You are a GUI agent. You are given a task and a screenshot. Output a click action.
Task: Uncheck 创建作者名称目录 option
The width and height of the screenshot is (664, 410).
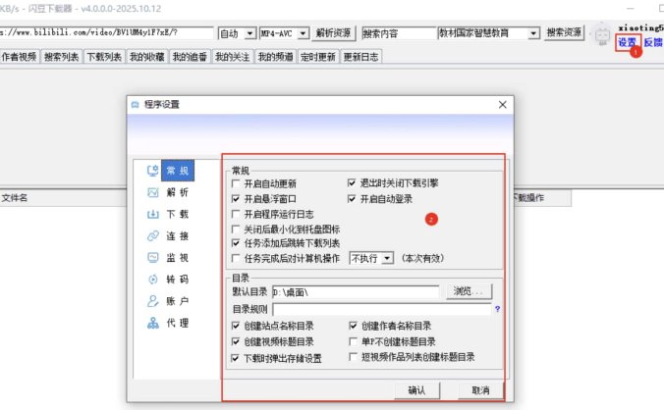point(354,326)
